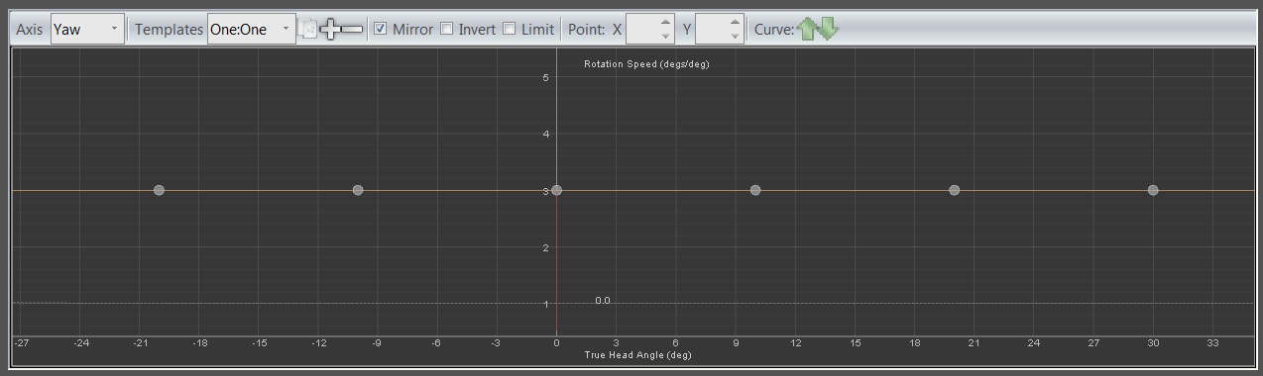The height and width of the screenshot is (376, 1263).
Task: Select curve point at 20 degrees
Action: click(954, 190)
